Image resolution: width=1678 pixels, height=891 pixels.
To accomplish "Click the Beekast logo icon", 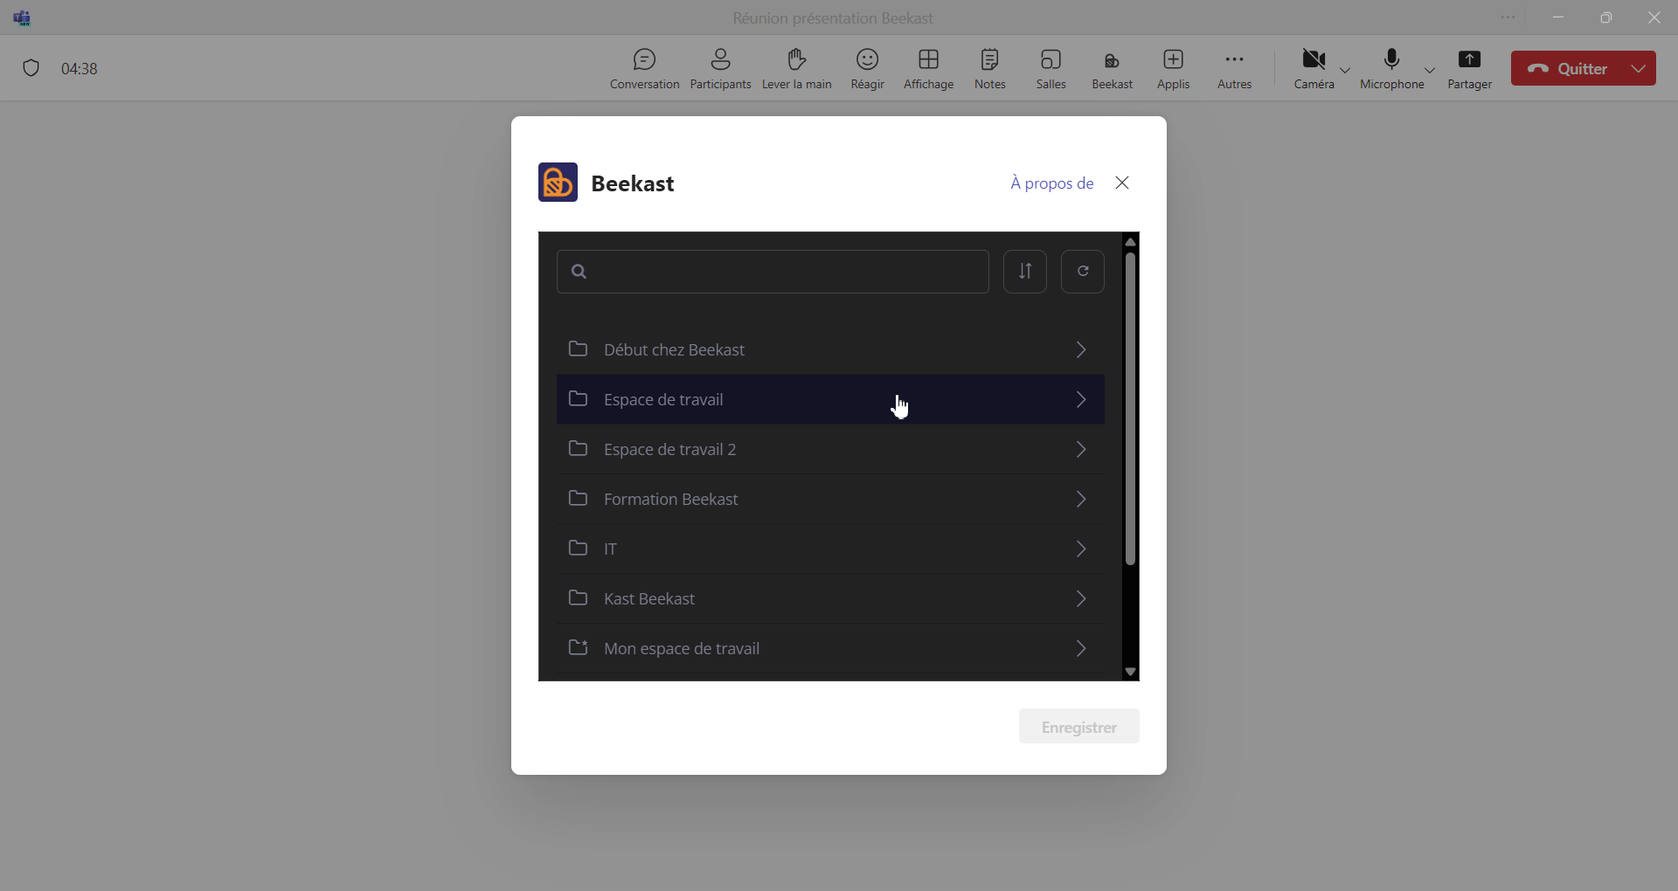I will (x=558, y=183).
